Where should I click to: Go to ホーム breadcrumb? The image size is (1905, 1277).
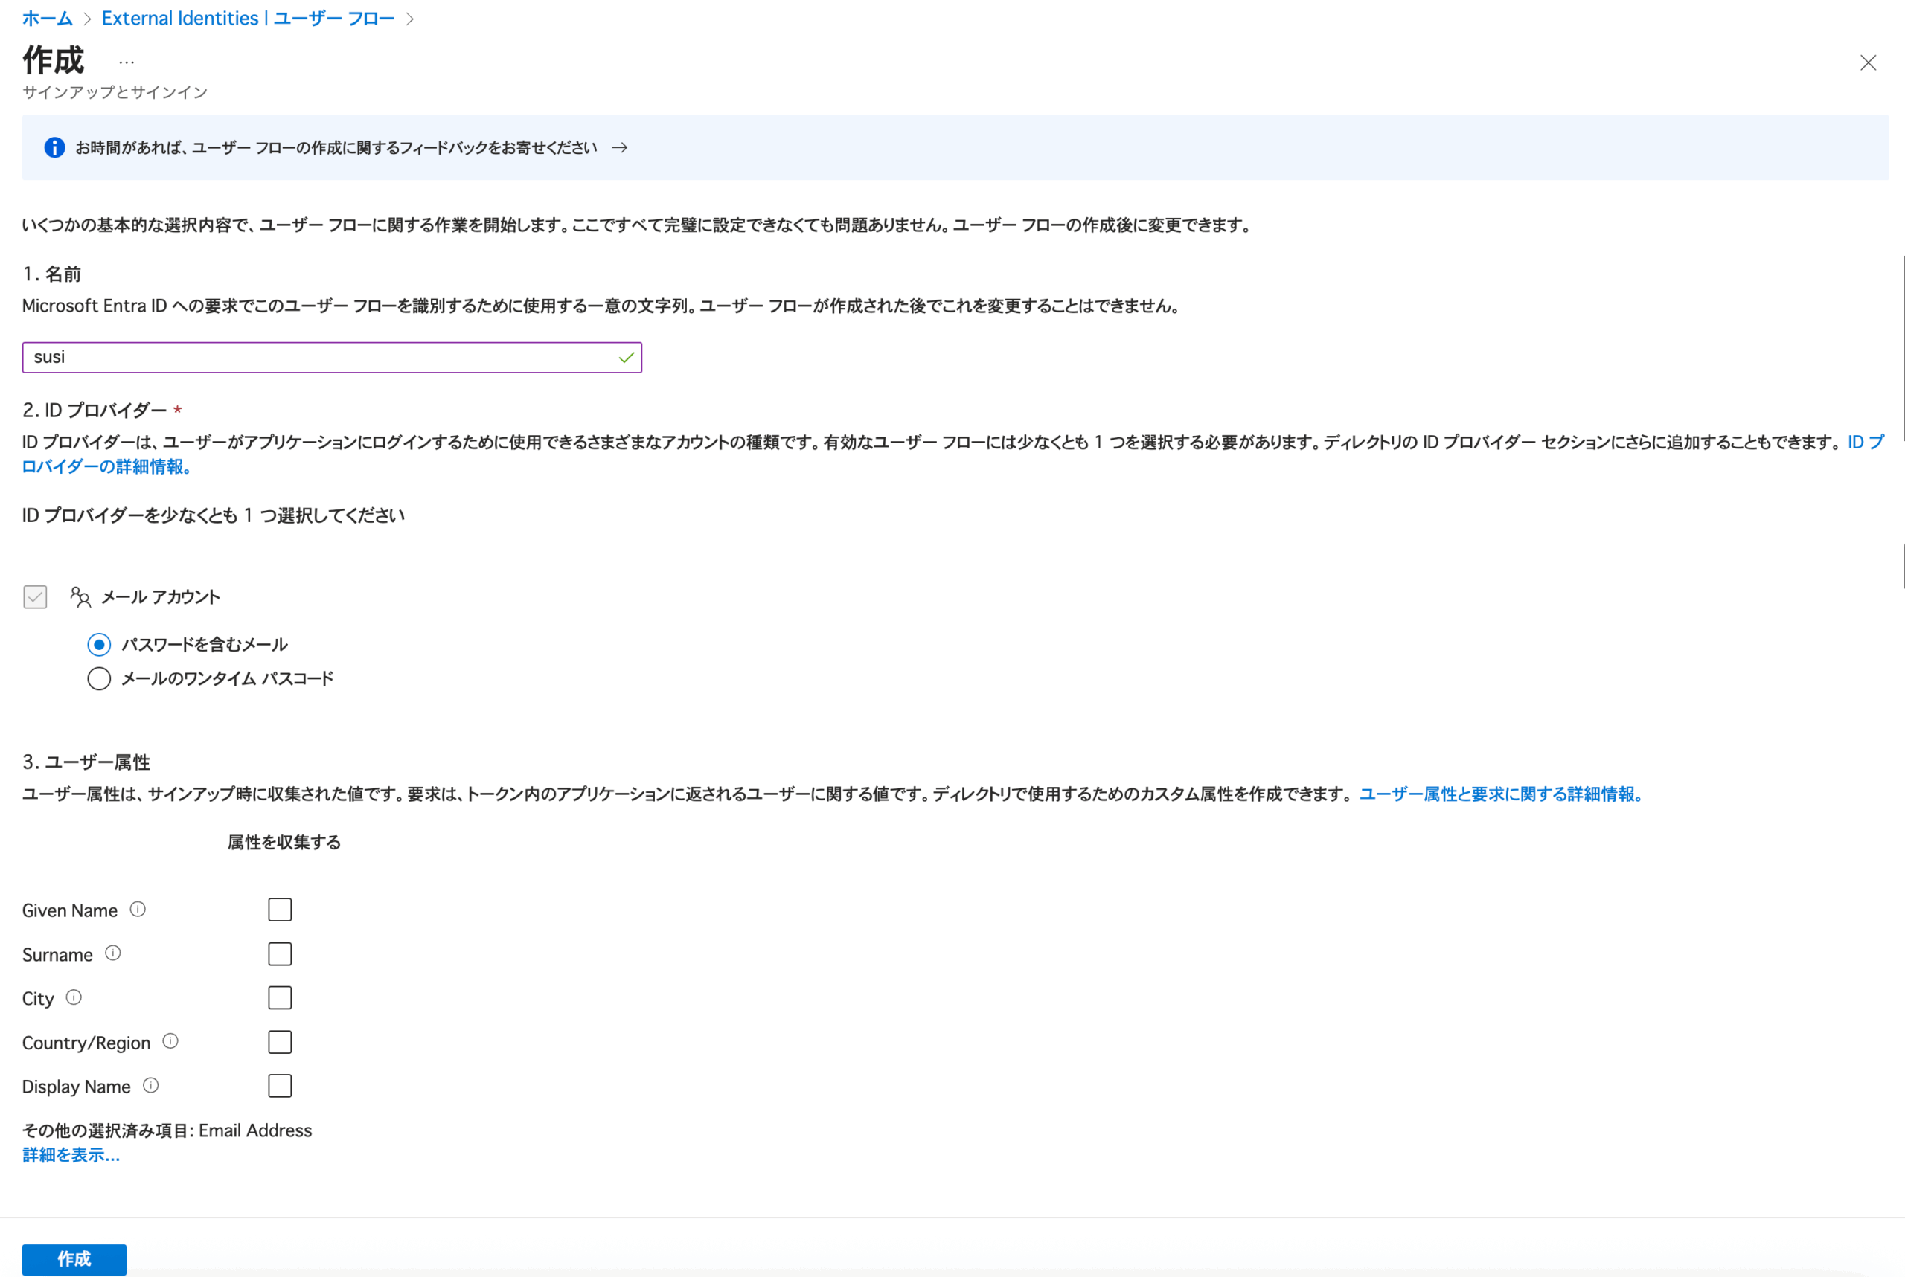48,18
